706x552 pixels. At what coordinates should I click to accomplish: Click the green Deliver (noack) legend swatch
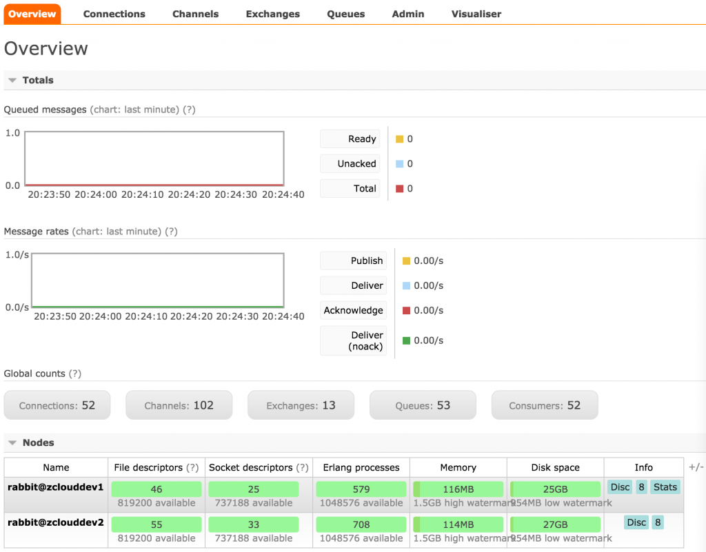point(406,340)
